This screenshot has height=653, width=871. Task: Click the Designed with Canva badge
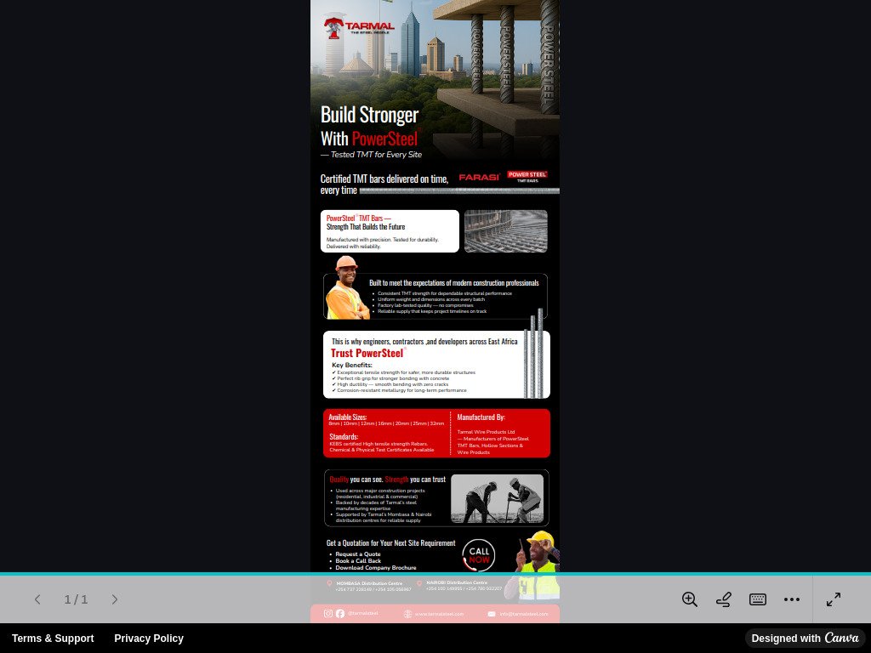[x=805, y=639]
